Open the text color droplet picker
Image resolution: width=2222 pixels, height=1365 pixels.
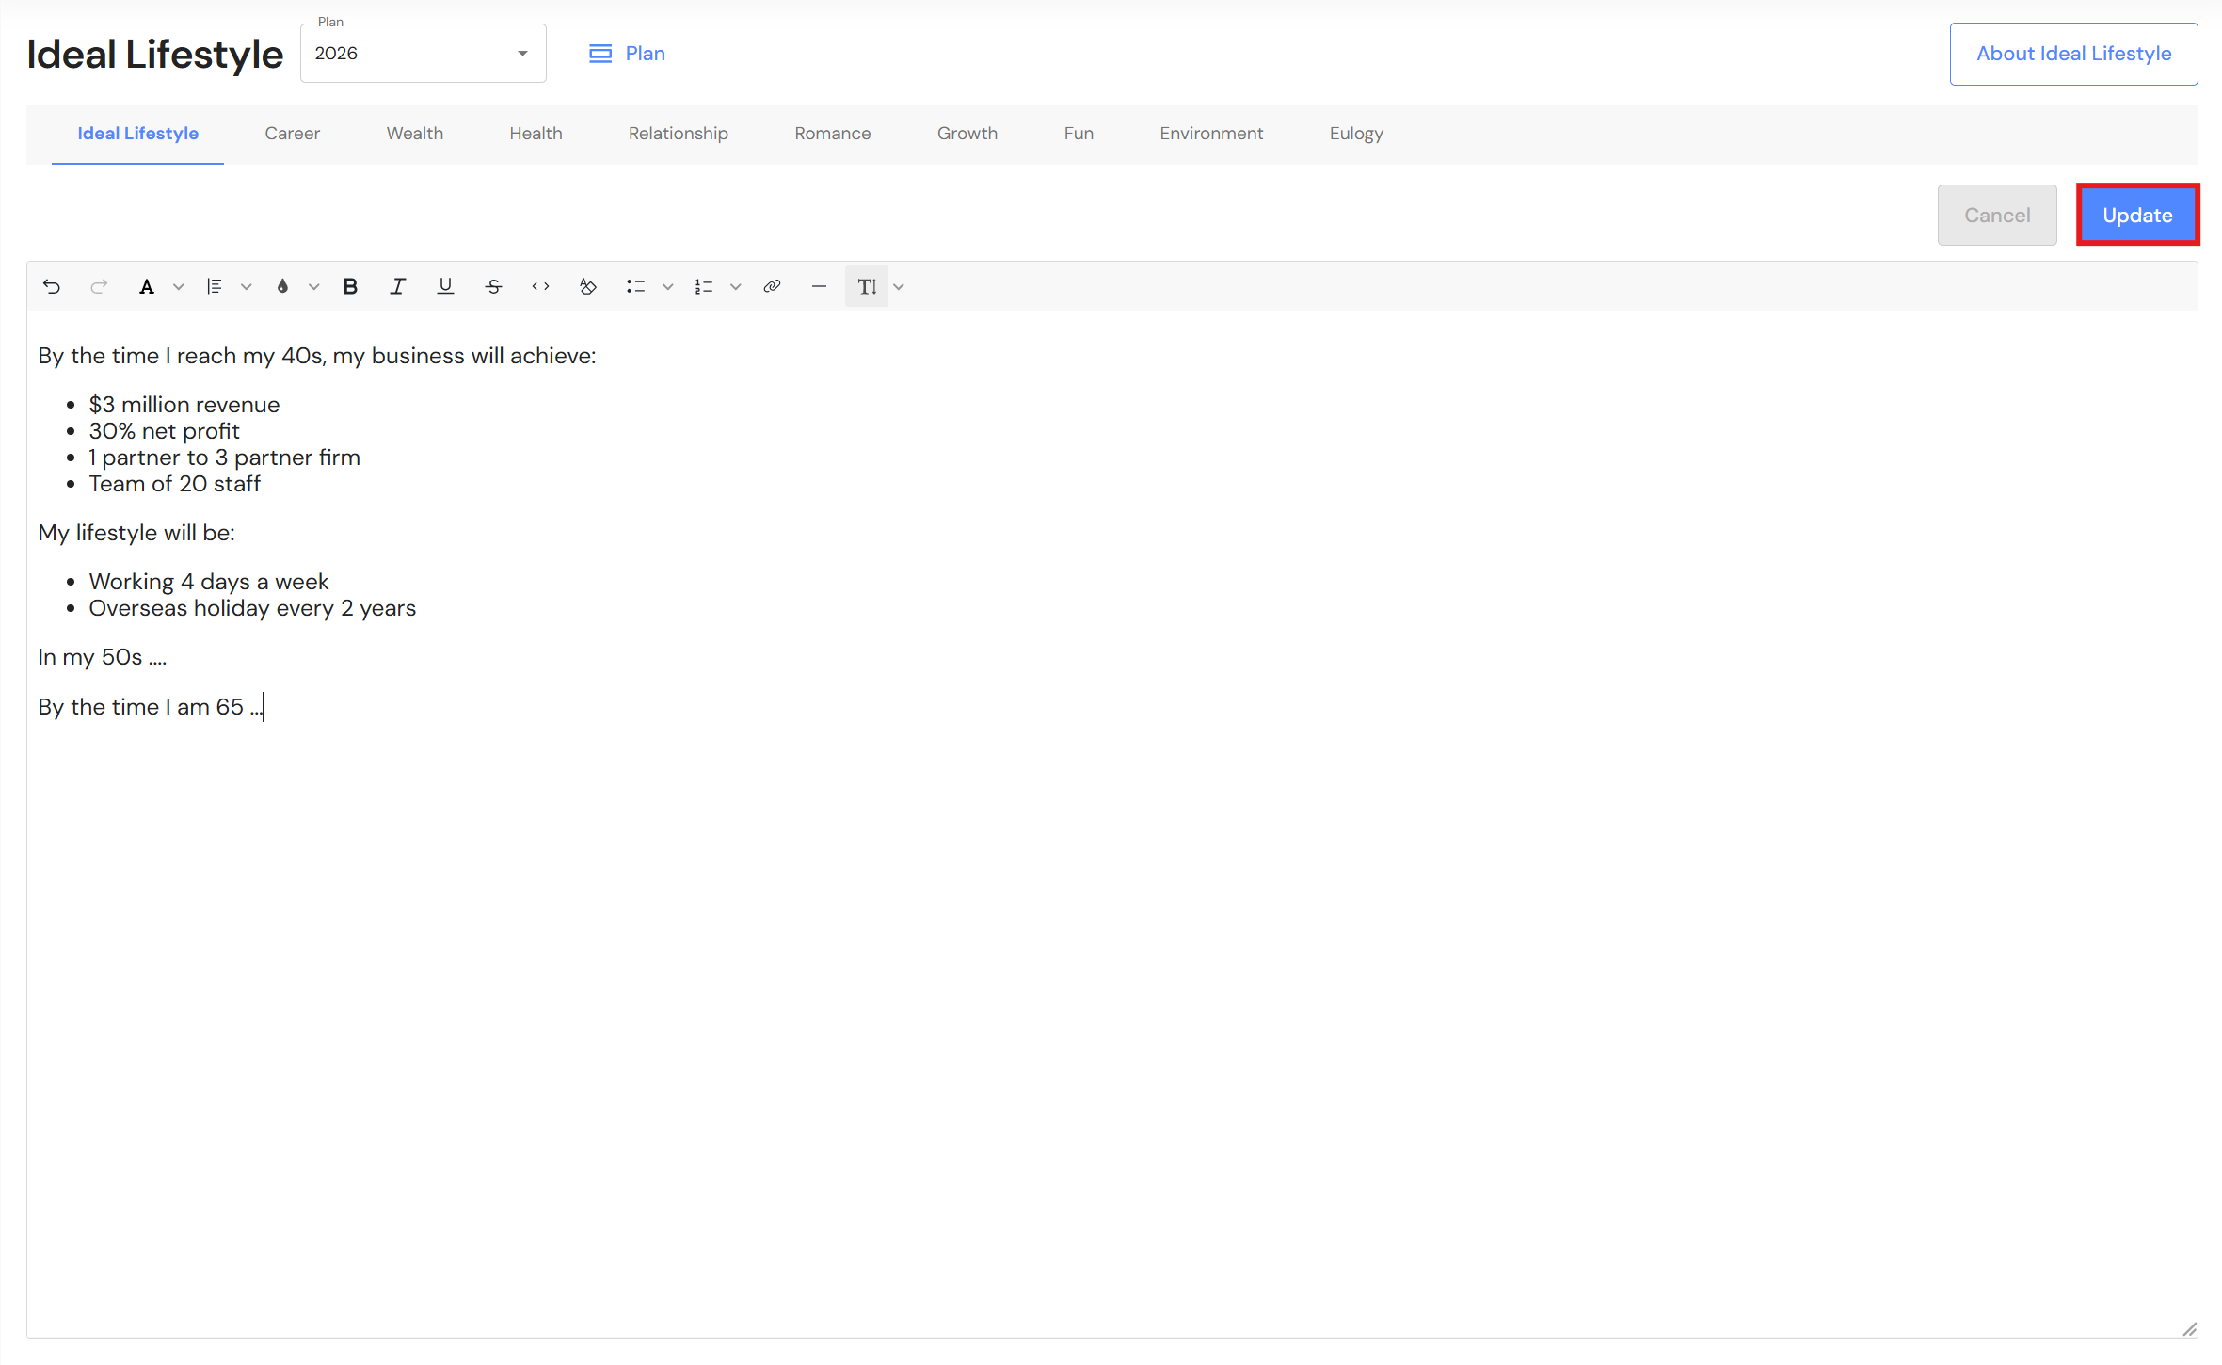(282, 287)
